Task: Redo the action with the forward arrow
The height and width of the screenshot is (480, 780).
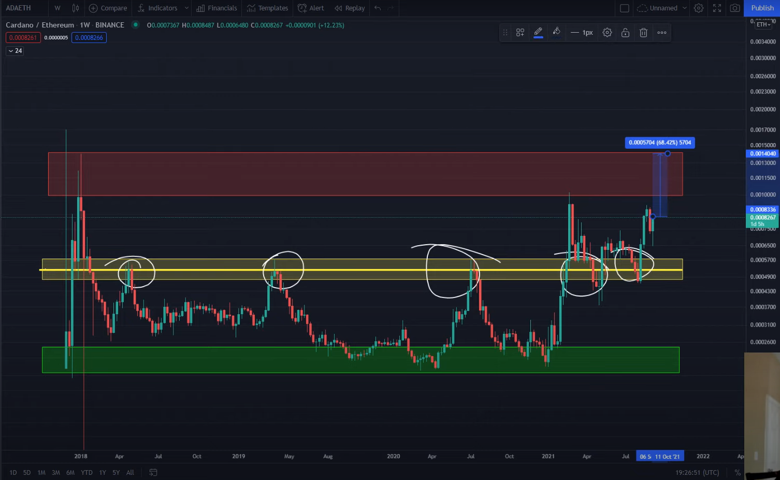Action: tap(391, 8)
